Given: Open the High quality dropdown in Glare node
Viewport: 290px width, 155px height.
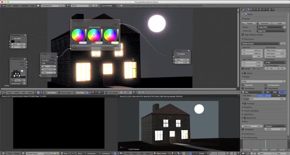Looking at the screenshot, I should tap(49, 63).
